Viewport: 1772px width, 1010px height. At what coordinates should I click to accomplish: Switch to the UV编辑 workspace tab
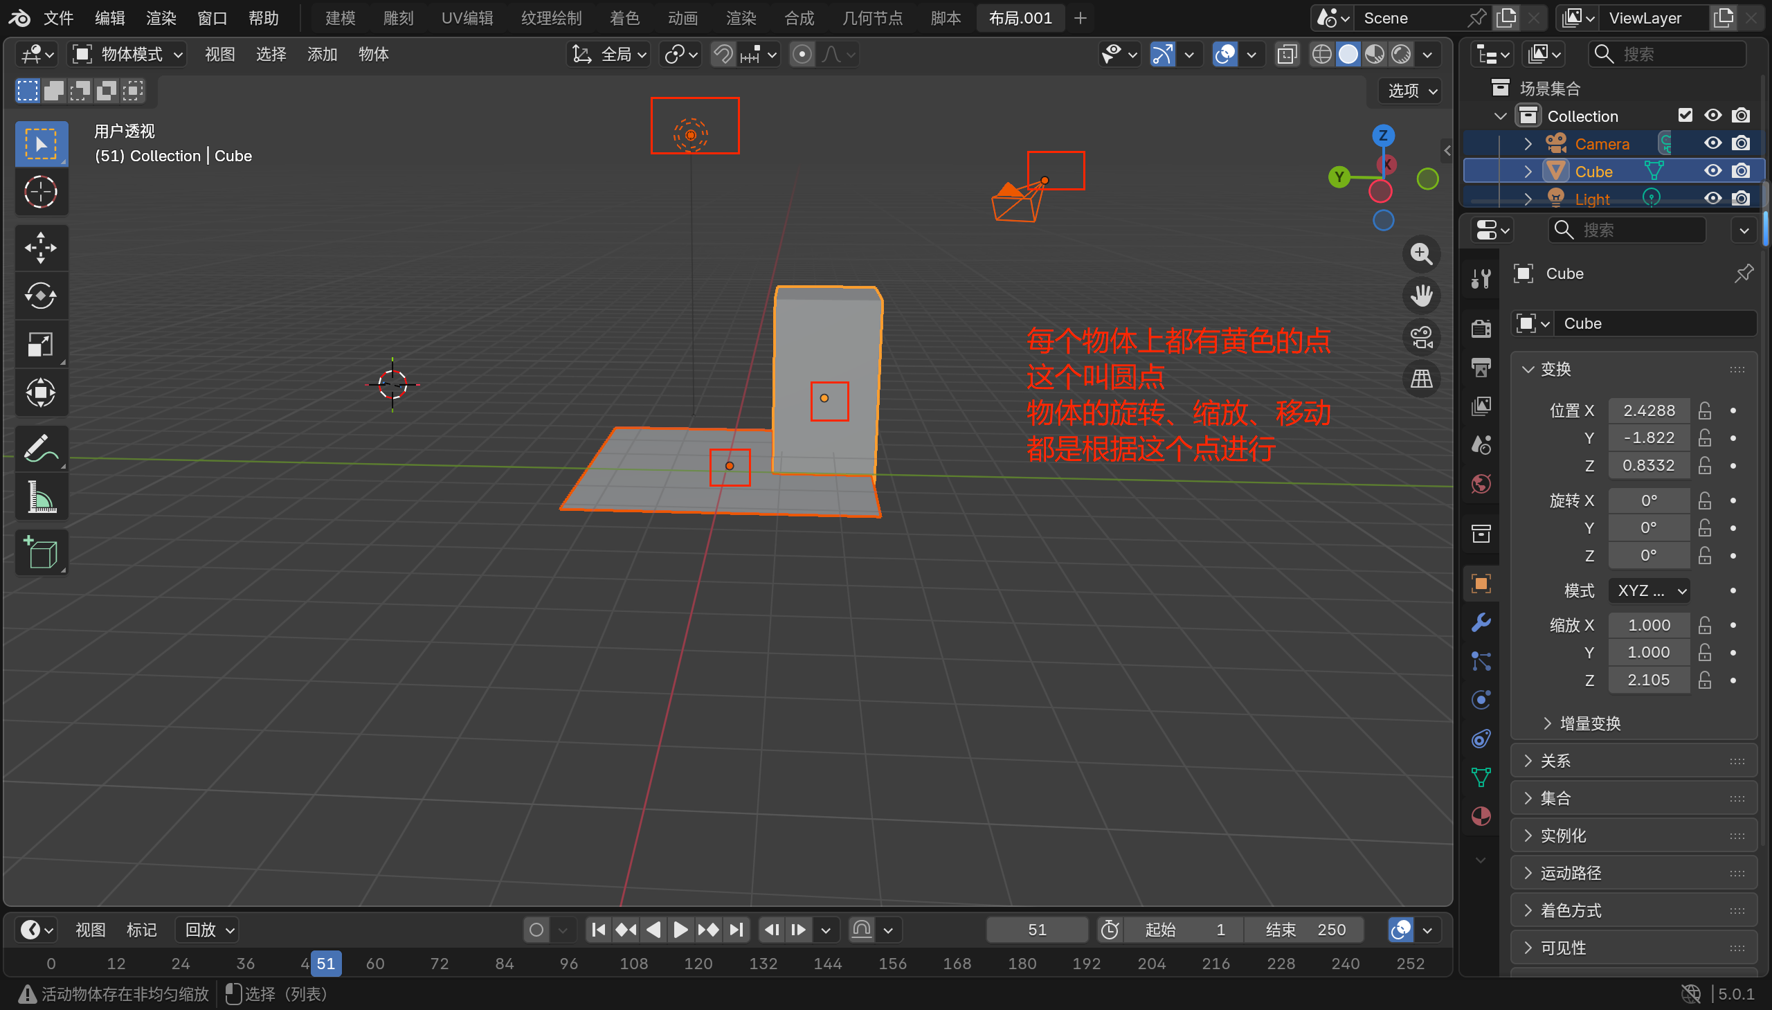pyautogui.click(x=467, y=18)
